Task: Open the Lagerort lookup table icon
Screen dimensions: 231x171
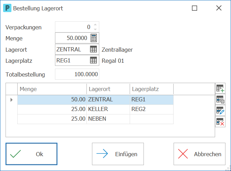Action: tap(93, 49)
